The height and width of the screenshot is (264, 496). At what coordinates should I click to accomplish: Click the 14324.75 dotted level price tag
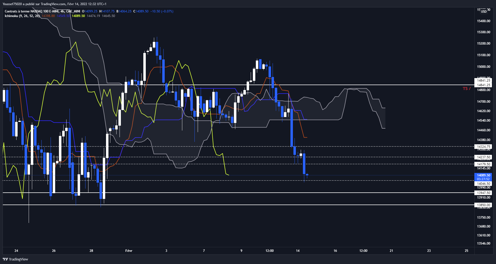pyautogui.click(x=483, y=147)
